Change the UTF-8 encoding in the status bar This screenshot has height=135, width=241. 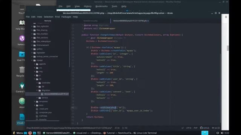click(189, 128)
